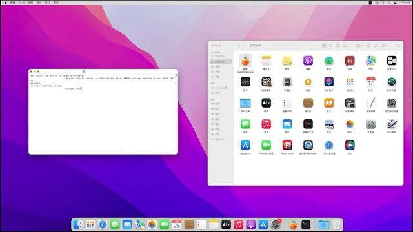Open the Trash in the Dock
413x232 pixels.
336,225
